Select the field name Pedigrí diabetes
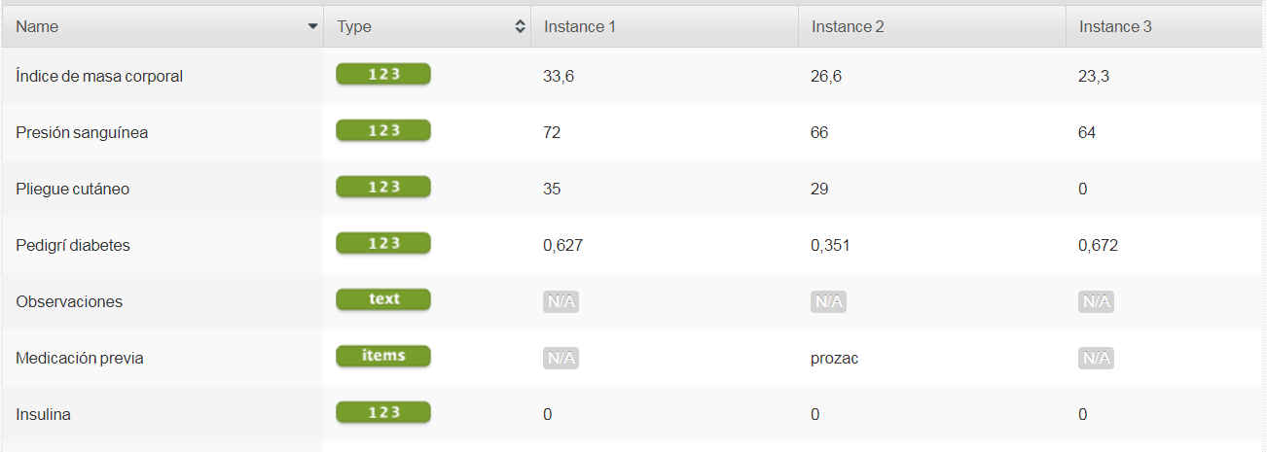 tap(73, 245)
